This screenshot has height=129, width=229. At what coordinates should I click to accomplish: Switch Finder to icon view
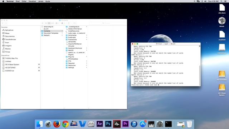coord(43,23)
